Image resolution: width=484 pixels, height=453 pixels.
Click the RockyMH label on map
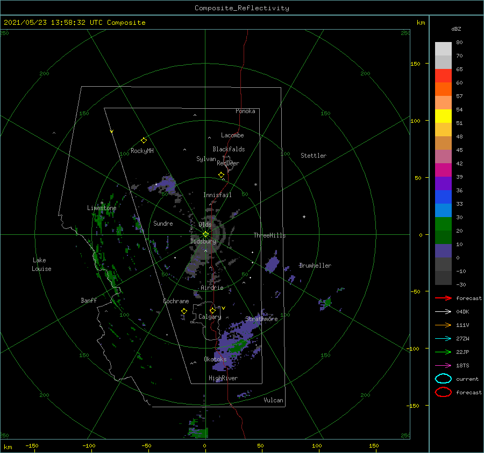[x=142, y=151]
